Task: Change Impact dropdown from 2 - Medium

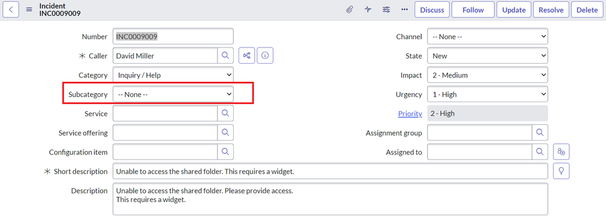Action: point(487,75)
